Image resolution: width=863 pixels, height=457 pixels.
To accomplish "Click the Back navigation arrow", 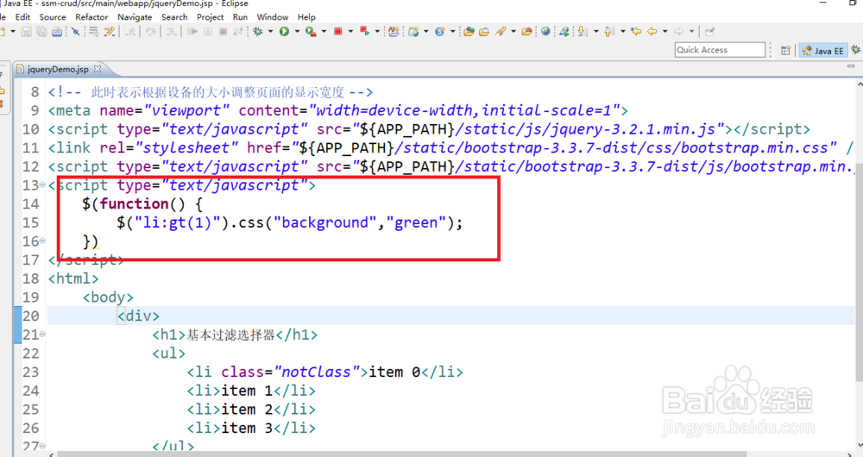I will pyautogui.click(x=652, y=32).
